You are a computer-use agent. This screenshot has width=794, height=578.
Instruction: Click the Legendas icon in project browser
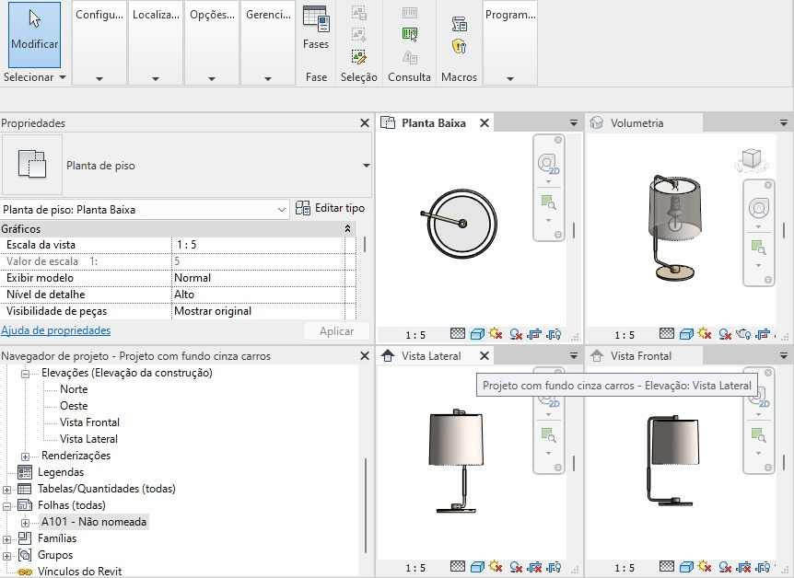click(25, 472)
